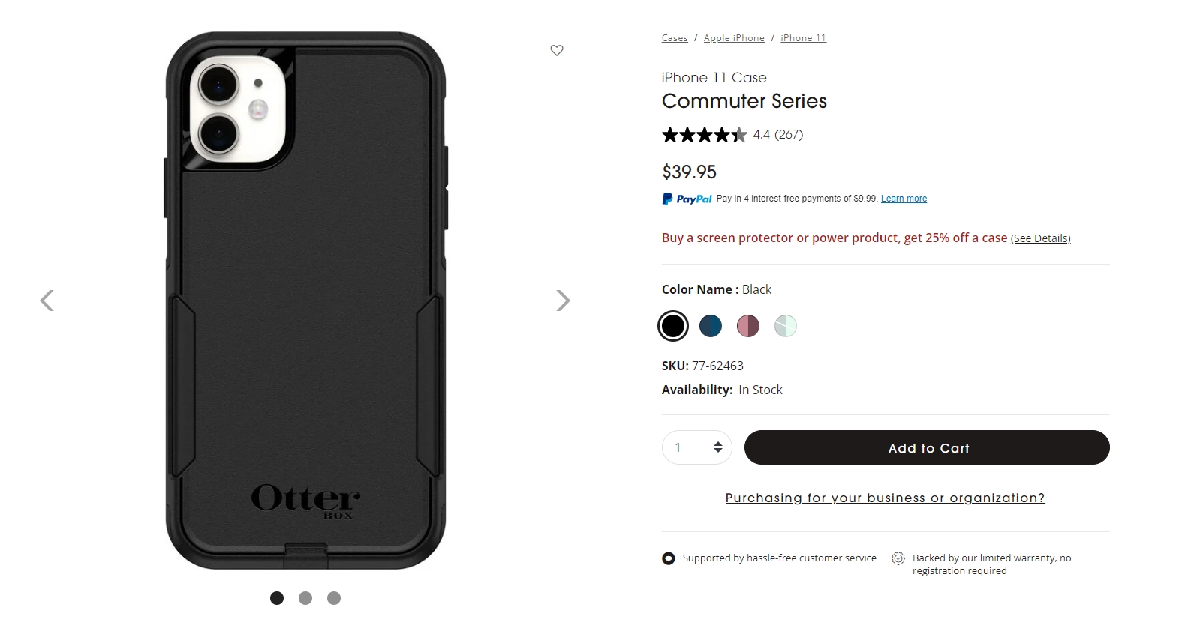Choose the pink and maroon color swatch
Screen dimensions: 1185x619
point(748,326)
